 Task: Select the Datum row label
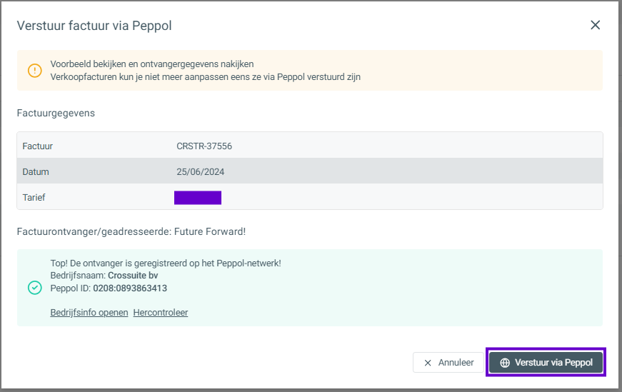(x=36, y=172)
